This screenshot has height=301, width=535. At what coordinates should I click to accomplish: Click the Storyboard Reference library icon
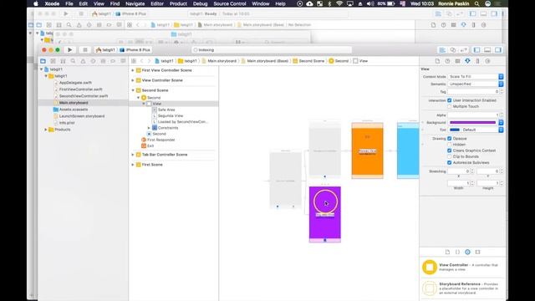[430, 288]
